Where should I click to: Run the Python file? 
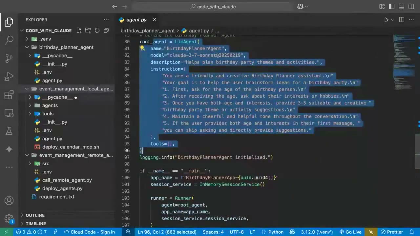pyautogui.click(x=386, y=20)
